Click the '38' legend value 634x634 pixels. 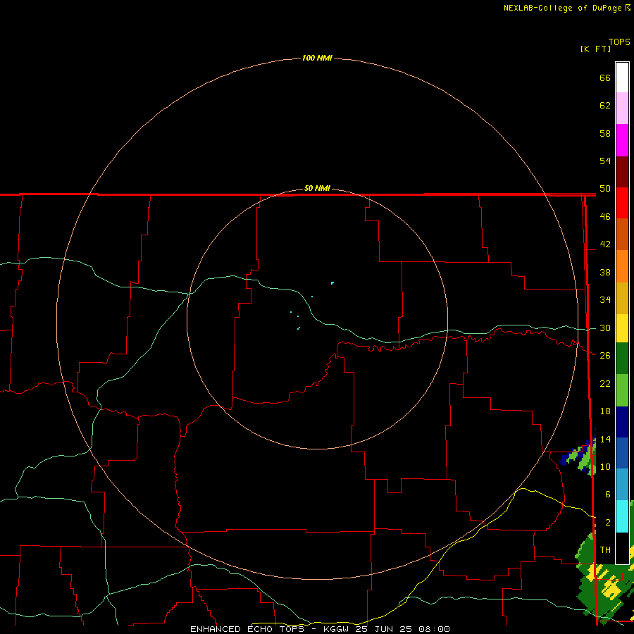point(605,272)
